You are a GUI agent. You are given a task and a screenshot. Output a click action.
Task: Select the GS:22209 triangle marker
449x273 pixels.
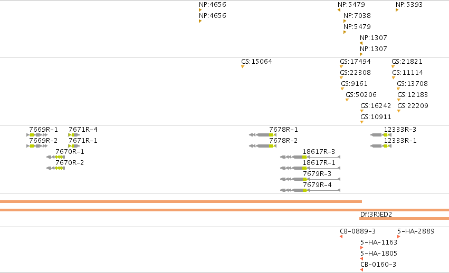[x=399, y=111]
